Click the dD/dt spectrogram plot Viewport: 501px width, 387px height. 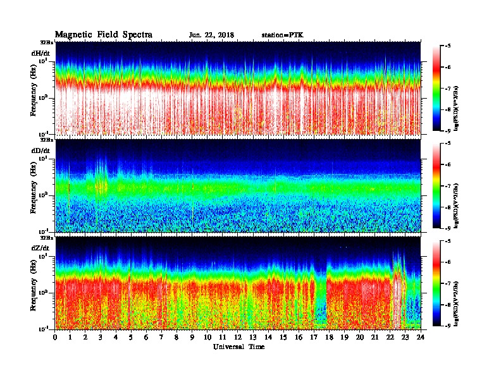click(238, 186)
